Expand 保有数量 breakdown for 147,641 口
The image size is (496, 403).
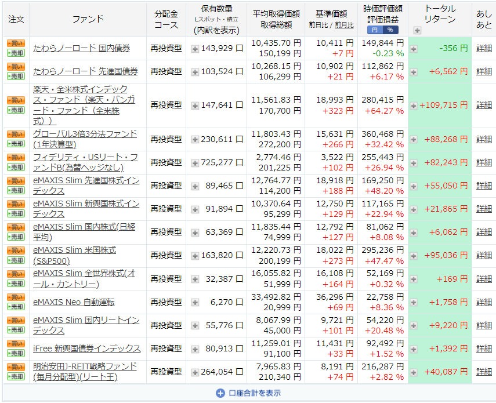click(x=195, y=106)
